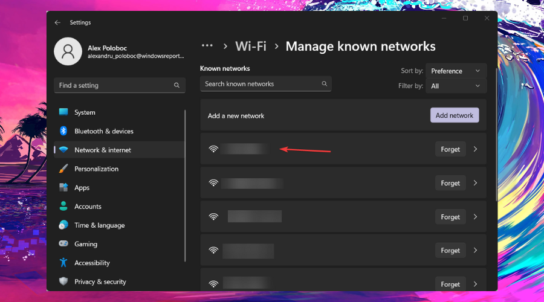Click the known networks list scrollbar
Screen dimensions: 544x302
click(x=496, y=135)
